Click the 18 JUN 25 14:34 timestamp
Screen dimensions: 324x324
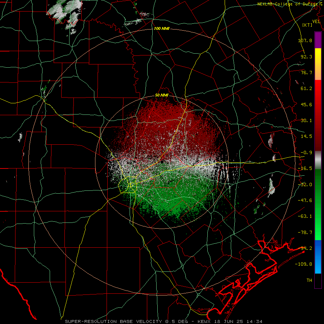(239, 321)
